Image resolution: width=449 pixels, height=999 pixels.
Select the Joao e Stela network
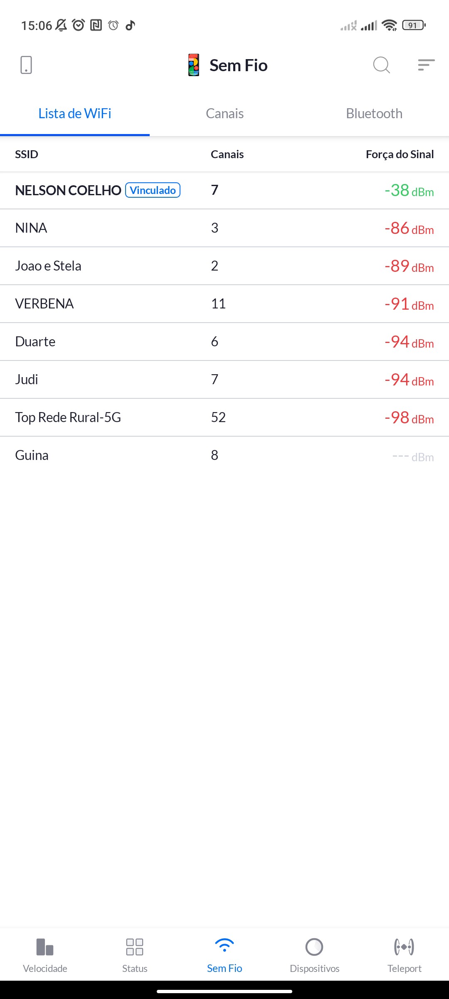[x=48, y=266]
